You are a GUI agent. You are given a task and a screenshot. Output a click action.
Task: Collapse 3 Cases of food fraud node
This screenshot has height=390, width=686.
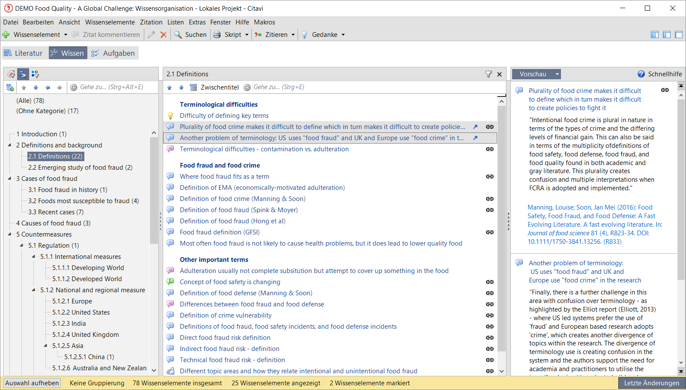(x=9, y=179)
